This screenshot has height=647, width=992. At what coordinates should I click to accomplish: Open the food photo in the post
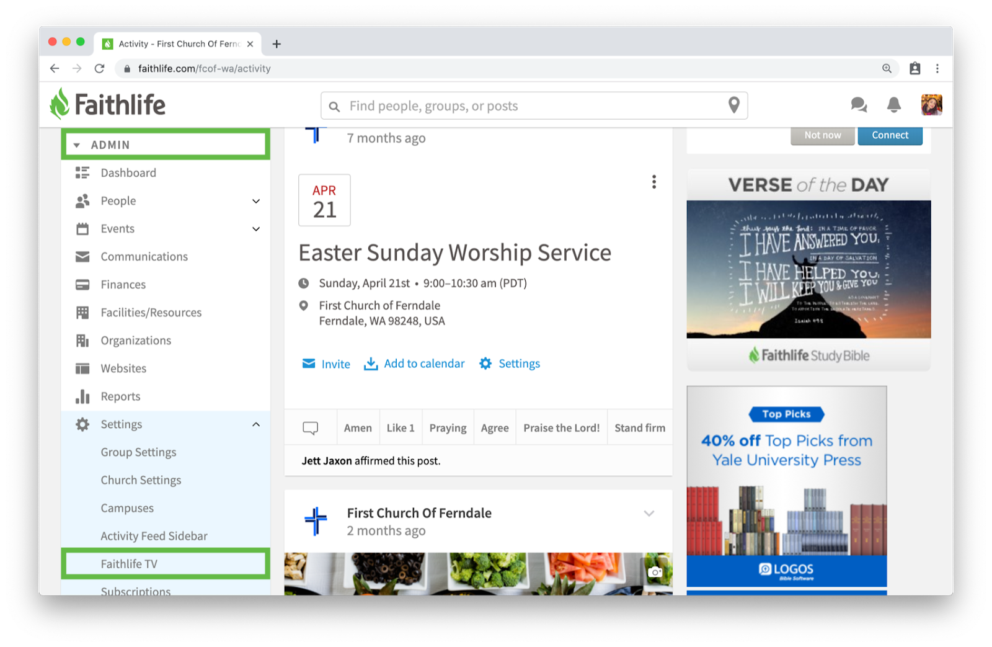coord(478,574)
